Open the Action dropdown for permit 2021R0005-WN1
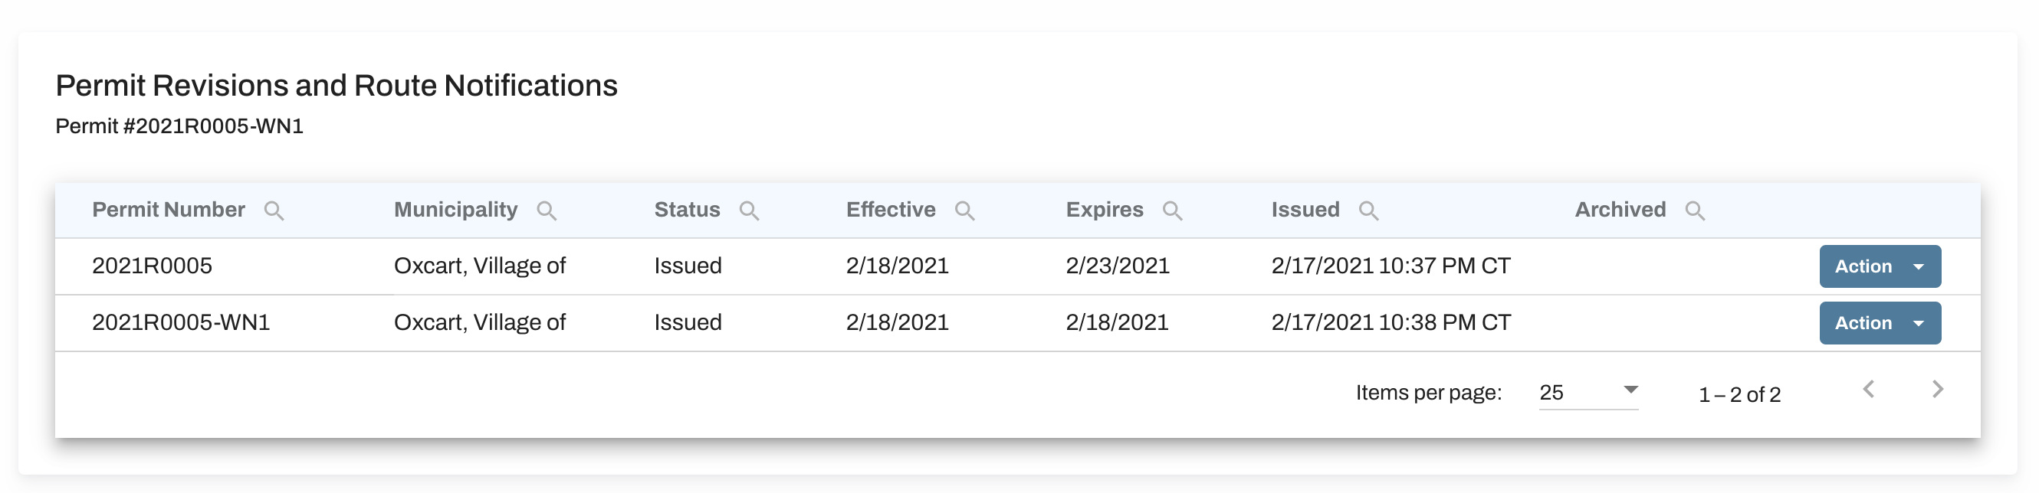 (x=1880, y=323)
